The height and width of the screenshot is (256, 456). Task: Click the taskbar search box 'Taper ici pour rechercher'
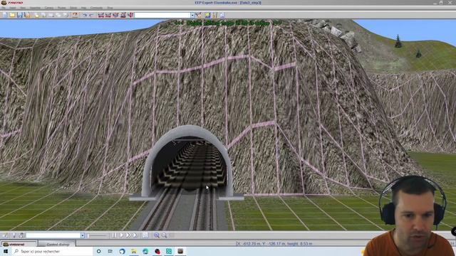click(52, 251)
